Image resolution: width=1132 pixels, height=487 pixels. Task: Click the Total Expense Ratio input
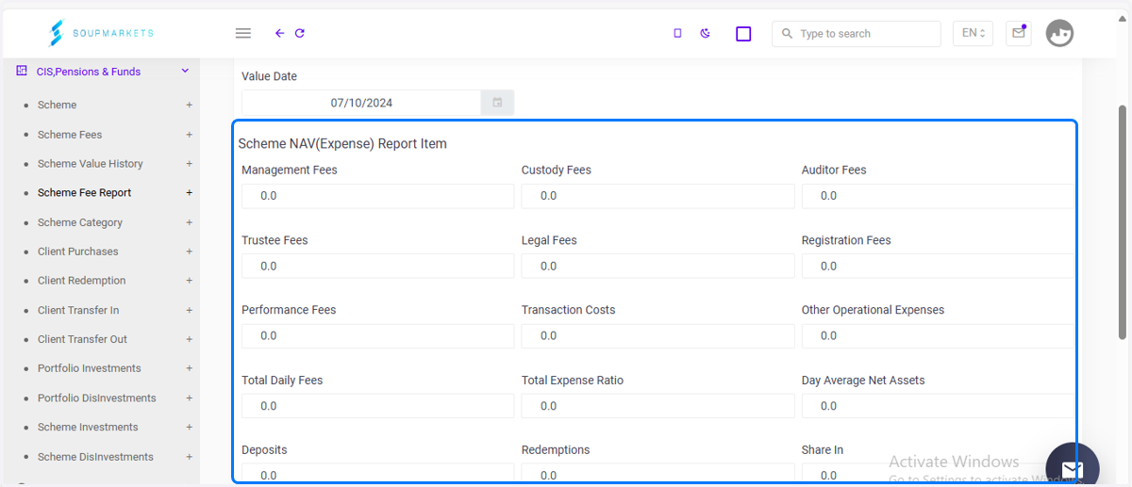click(x=658, y=406)
